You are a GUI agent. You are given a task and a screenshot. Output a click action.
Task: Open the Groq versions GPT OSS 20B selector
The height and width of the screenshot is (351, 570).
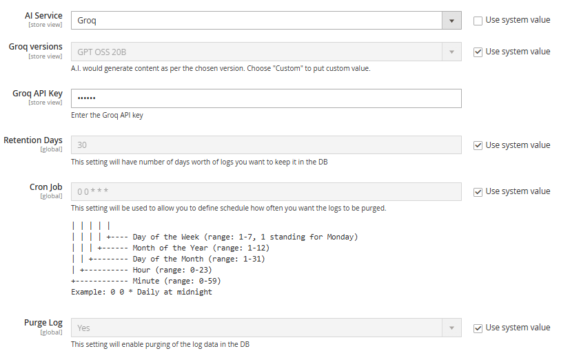[x=256, y=52]
